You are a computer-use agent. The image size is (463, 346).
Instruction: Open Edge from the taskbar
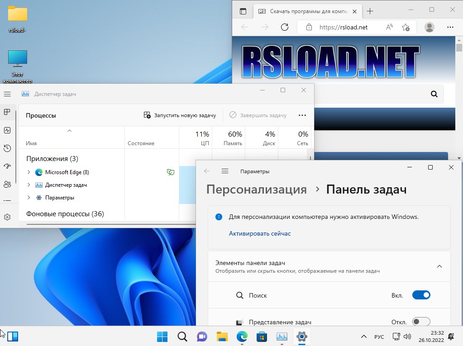(x=242, y=336)
